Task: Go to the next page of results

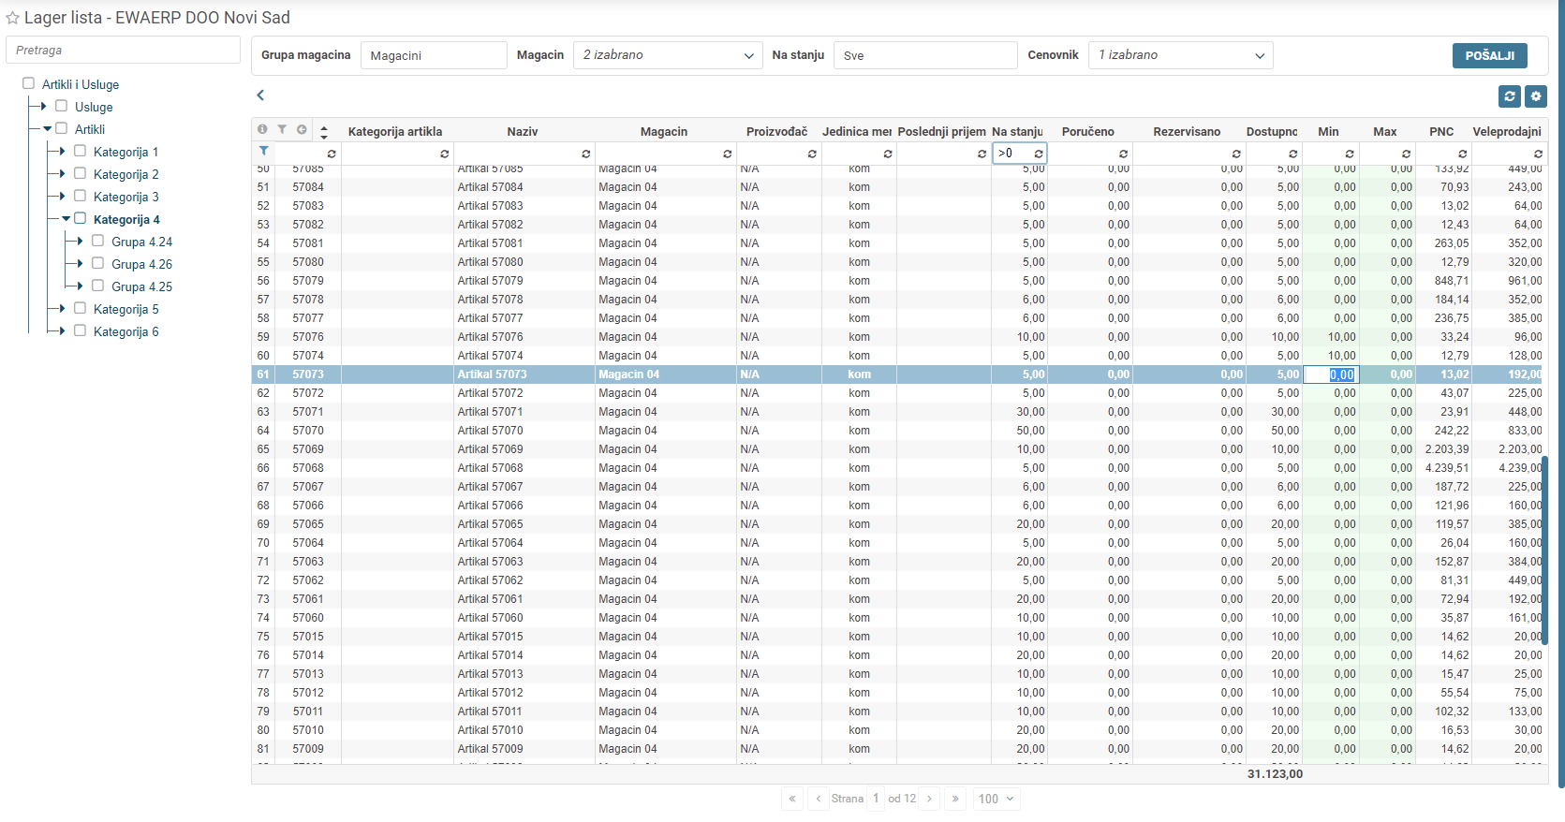Action: (929, 799)
